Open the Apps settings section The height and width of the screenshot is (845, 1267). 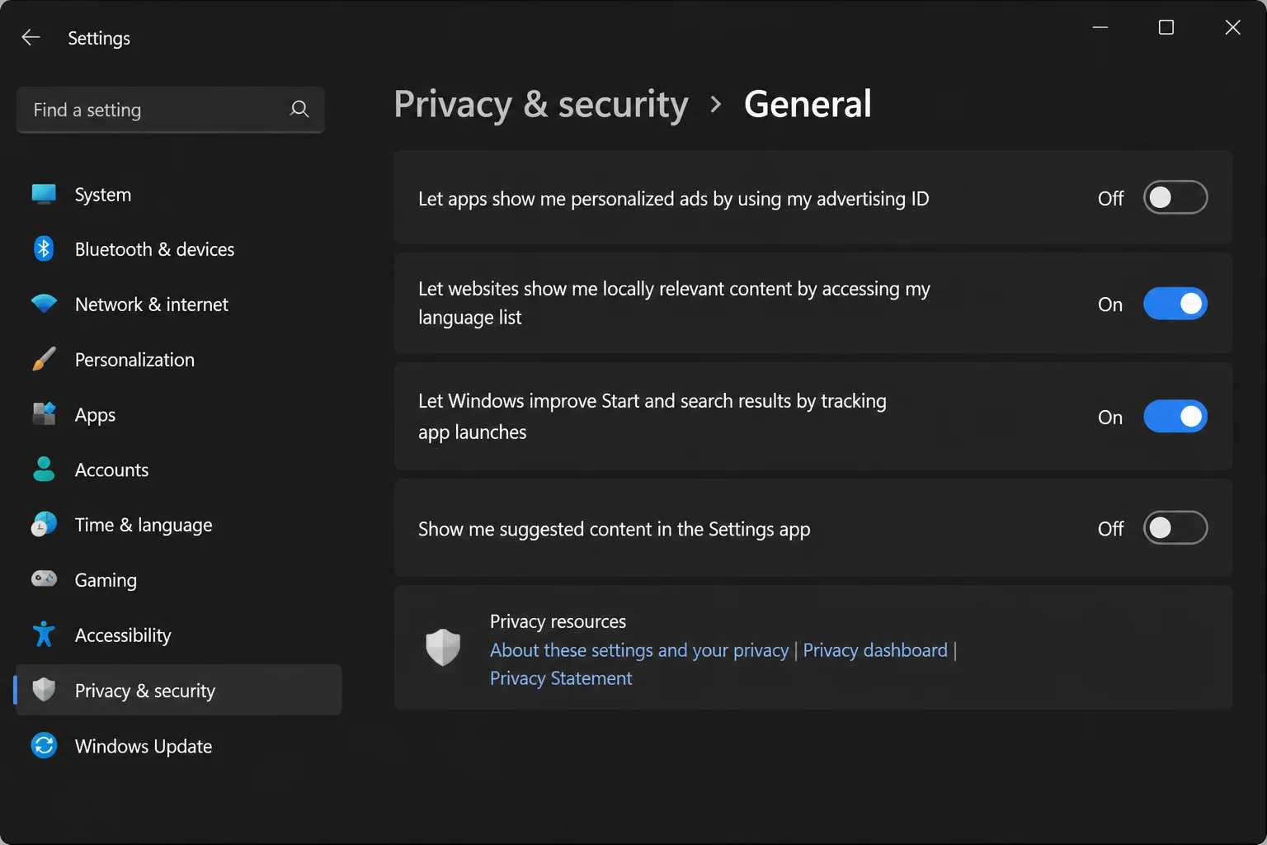(x=178, y=415)
